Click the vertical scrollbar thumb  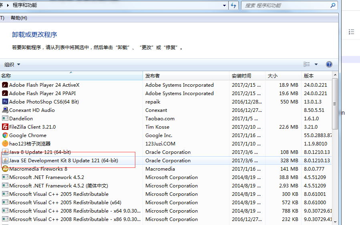point(335,104)
